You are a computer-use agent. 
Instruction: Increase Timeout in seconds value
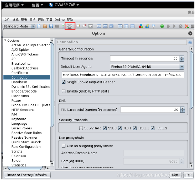click(x=182, y=57)
